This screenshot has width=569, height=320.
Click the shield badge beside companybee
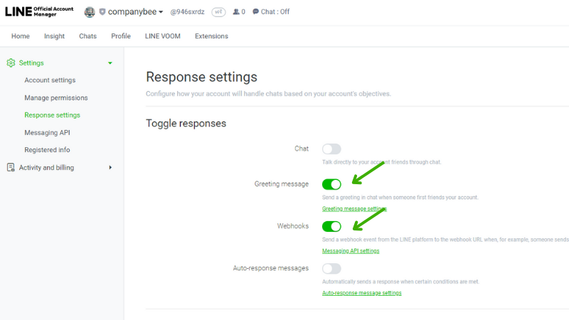102,12
